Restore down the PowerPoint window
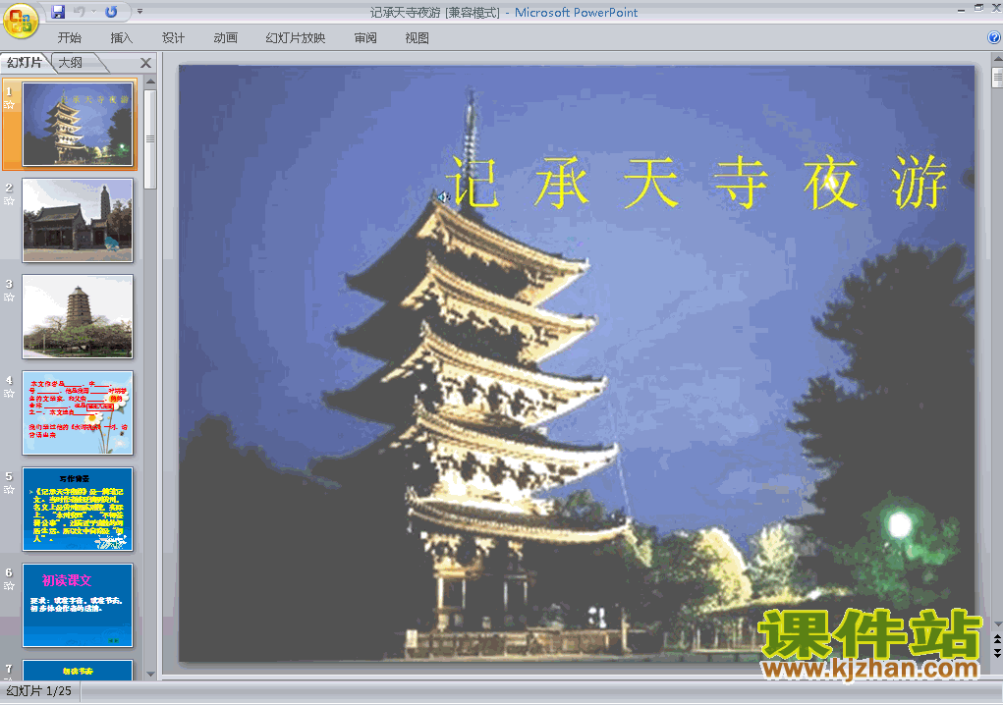1003x705 pixels. [978, 8]
